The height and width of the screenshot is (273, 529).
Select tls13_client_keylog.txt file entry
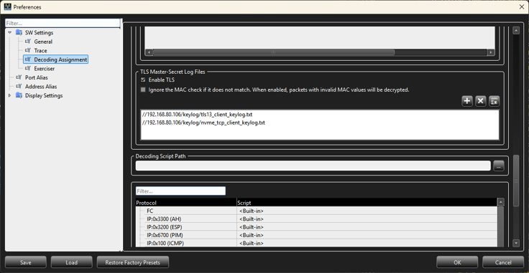point(197,115)
